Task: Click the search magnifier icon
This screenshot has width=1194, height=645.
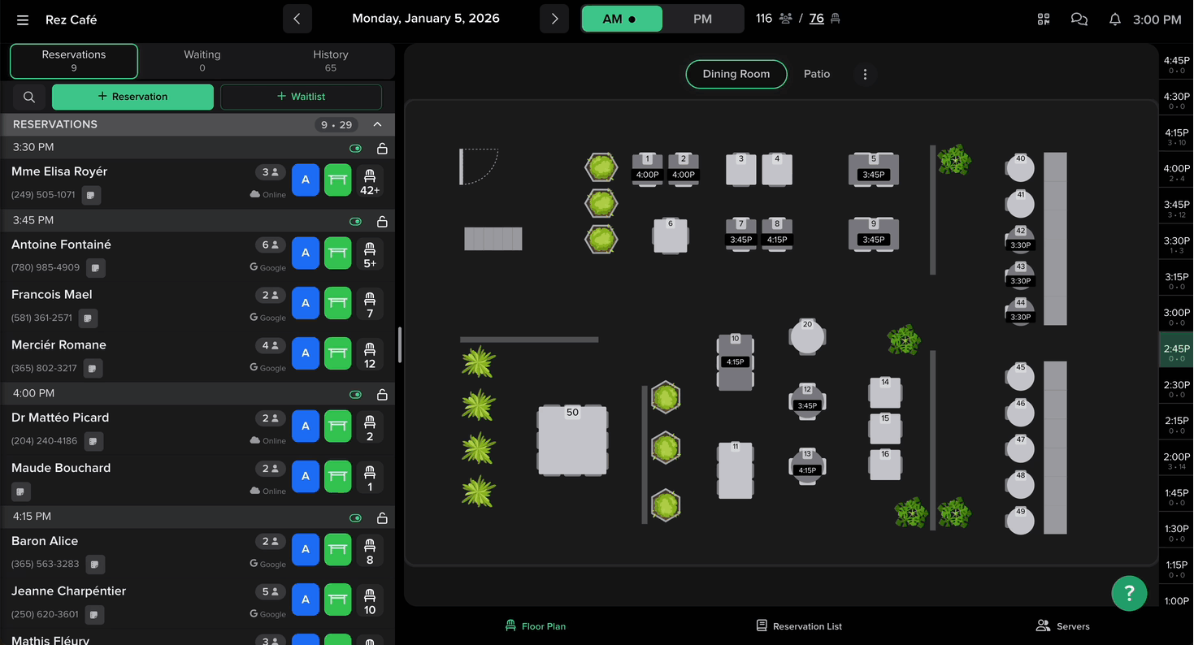Action: 29,97
